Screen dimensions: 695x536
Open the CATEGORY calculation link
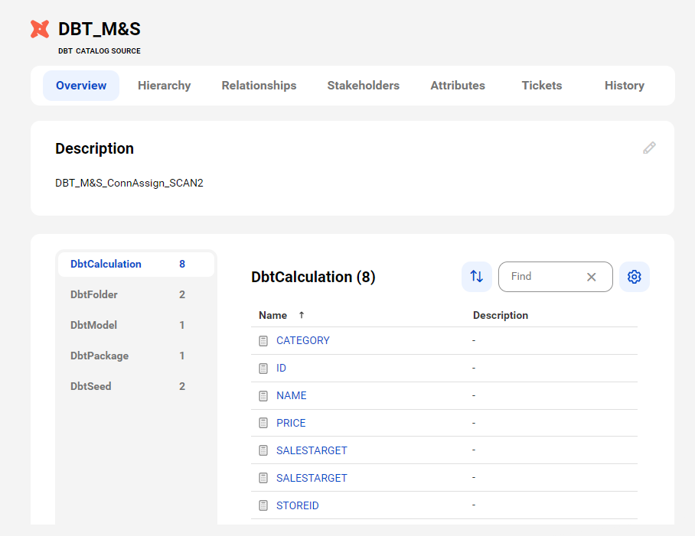click(303, 341)
